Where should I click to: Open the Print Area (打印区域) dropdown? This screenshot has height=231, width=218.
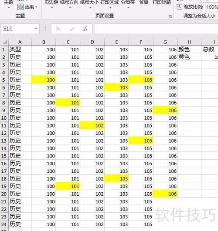pyautogui.click(x=109, y=4)
